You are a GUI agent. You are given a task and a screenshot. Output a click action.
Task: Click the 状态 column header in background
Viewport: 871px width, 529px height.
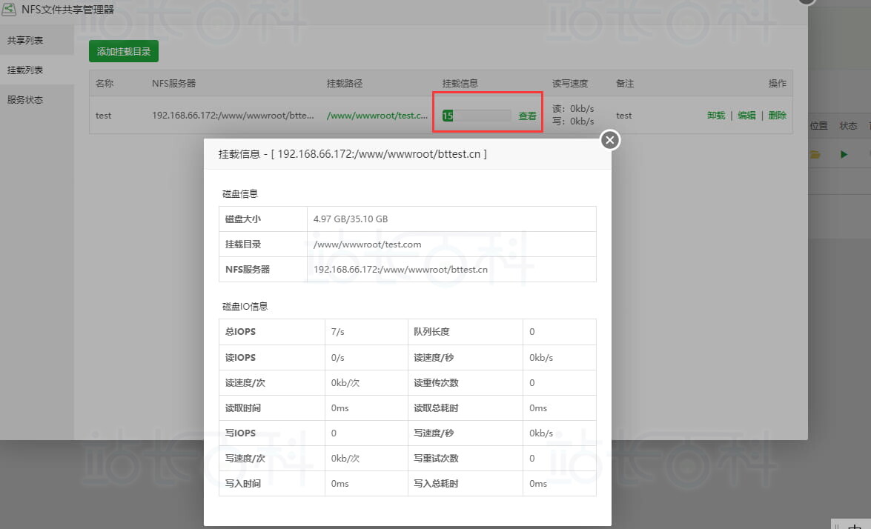(848, 126)
